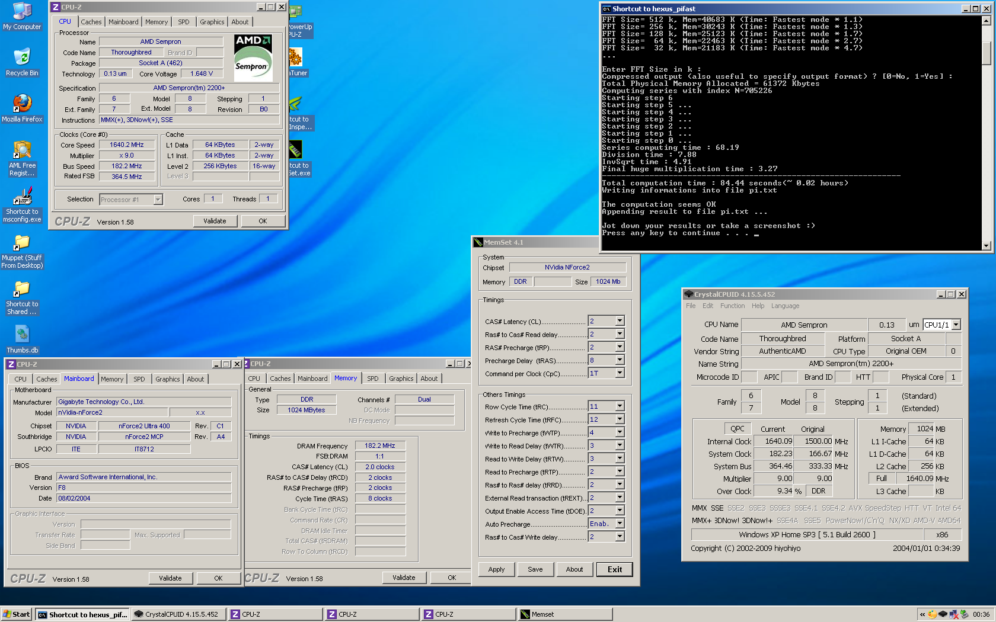Image resolution: width=996 pixels, height=622 pixels.
Task: Expand the Row Cycle Time (tRC) dropdown
Action: pyautogui.click(x=620, y=406)
